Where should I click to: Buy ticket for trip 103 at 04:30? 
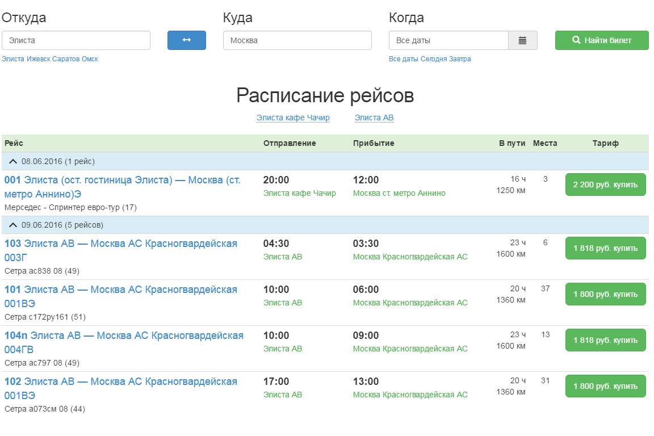click(x=605, y=248)
